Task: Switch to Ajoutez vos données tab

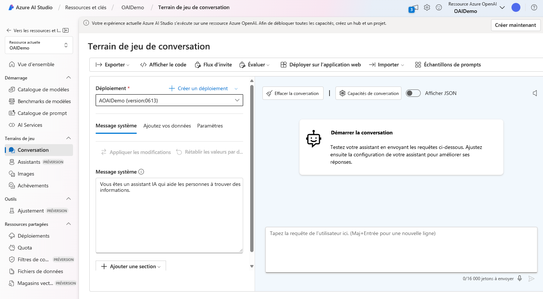Action: click(167, 126)
